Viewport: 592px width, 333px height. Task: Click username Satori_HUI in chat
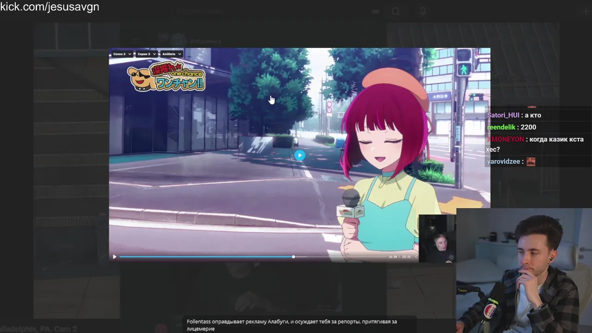pyautogui.click(x=503, y=115)
